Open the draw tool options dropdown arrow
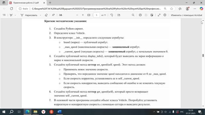This screenshot has width=205, height=115. (x=40, y=15)
